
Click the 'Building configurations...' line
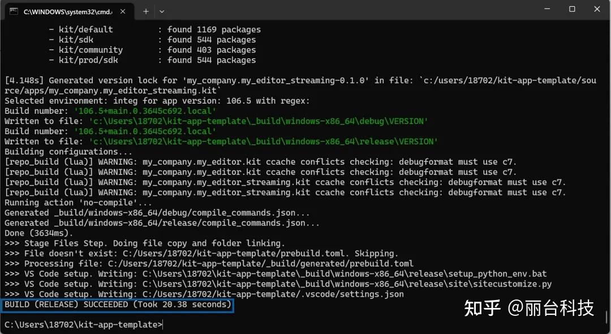pos(68,152)
